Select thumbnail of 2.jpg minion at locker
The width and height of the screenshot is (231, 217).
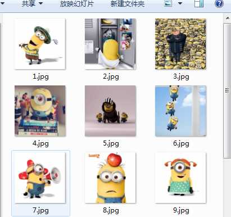pyautogui.click(x=110, y=44)
